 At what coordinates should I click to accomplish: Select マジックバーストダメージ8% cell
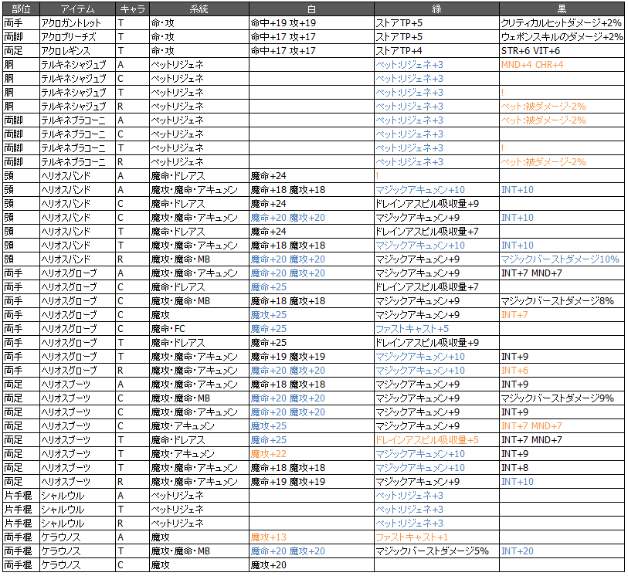pos(562,301)
